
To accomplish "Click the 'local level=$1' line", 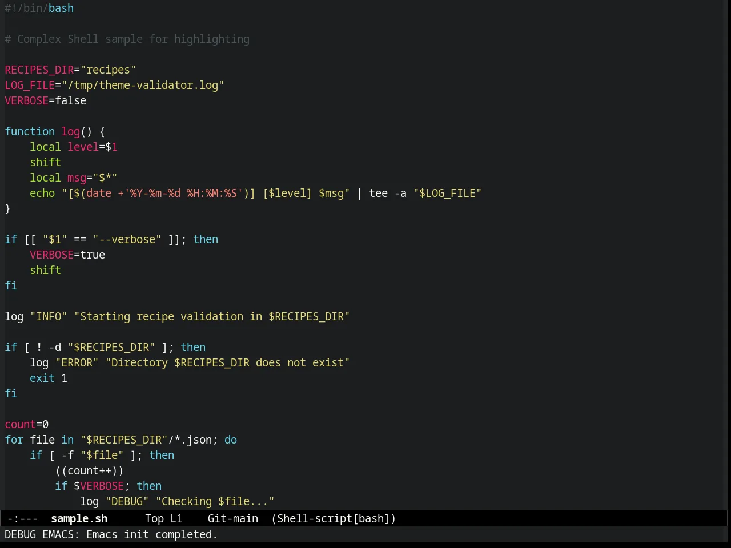I will [74, 147].
